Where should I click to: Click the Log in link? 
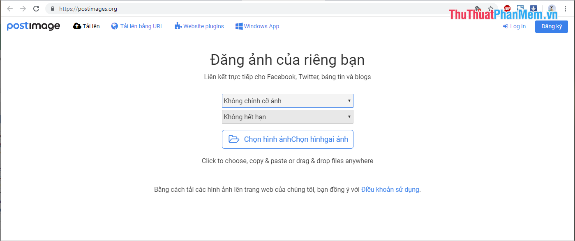(x=514, y=26)
